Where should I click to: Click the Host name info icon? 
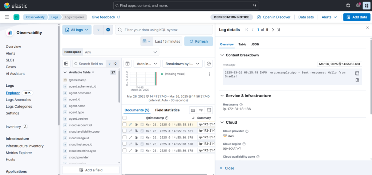(241, 104)
